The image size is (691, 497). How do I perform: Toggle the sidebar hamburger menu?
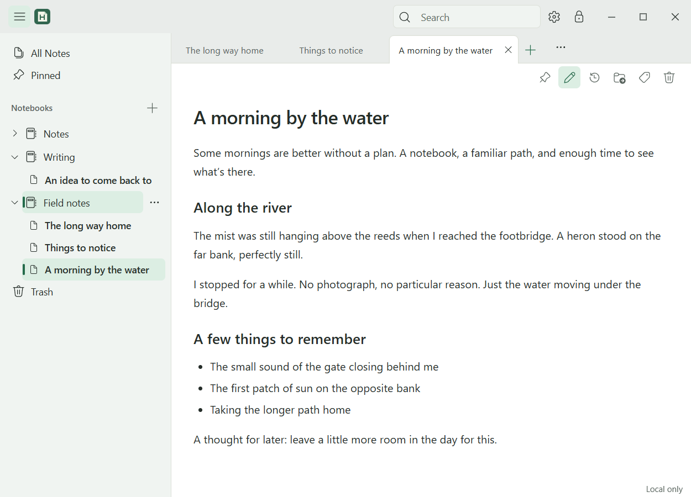pyautogui.click(x=19, y=17)
